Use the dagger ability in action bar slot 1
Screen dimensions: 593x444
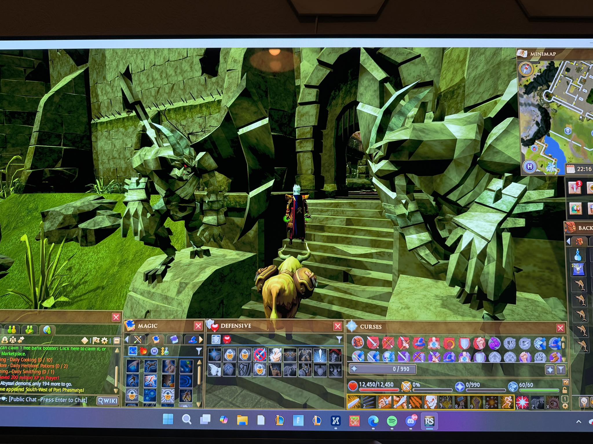coord(354,402)
